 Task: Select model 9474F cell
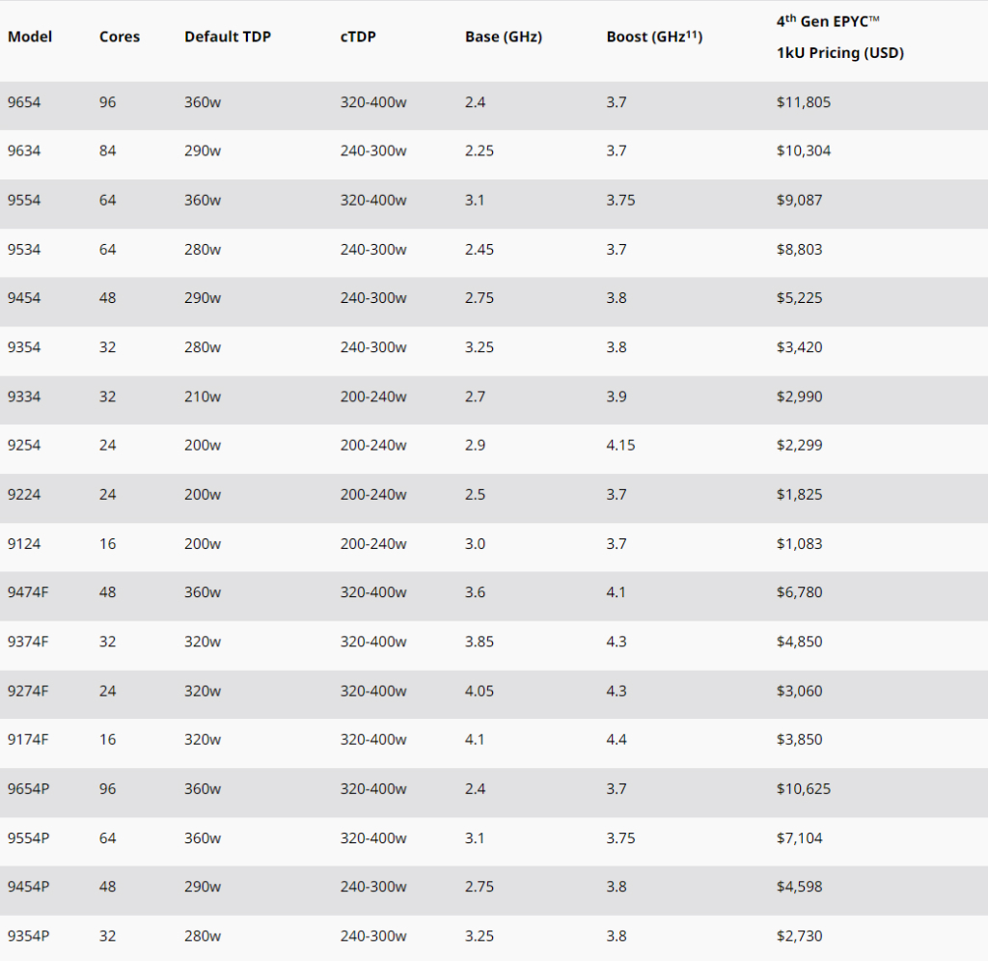28,591
